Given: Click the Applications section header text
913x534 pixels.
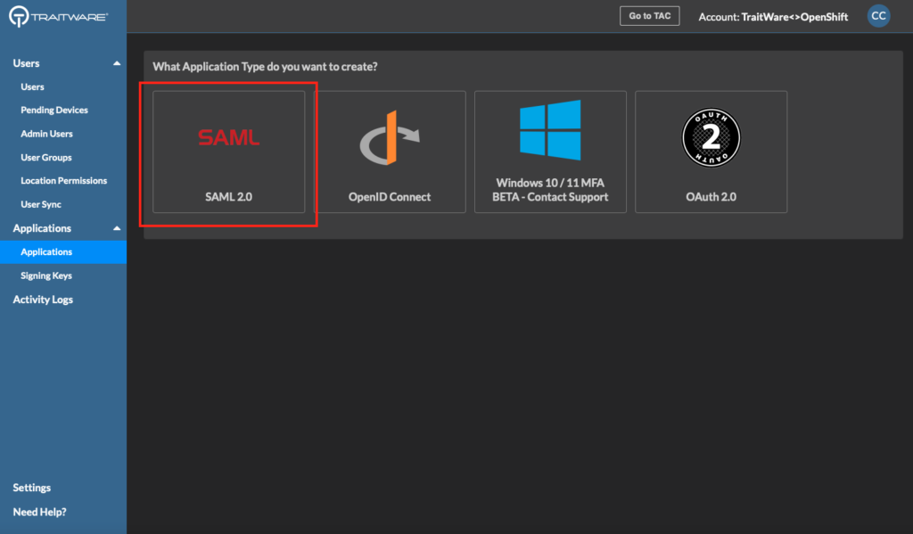Looking at the screenshot, I should tap(42, 228).
